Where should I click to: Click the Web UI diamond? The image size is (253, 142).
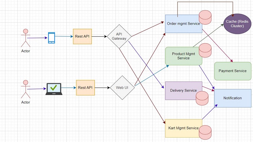click(122, 88)
